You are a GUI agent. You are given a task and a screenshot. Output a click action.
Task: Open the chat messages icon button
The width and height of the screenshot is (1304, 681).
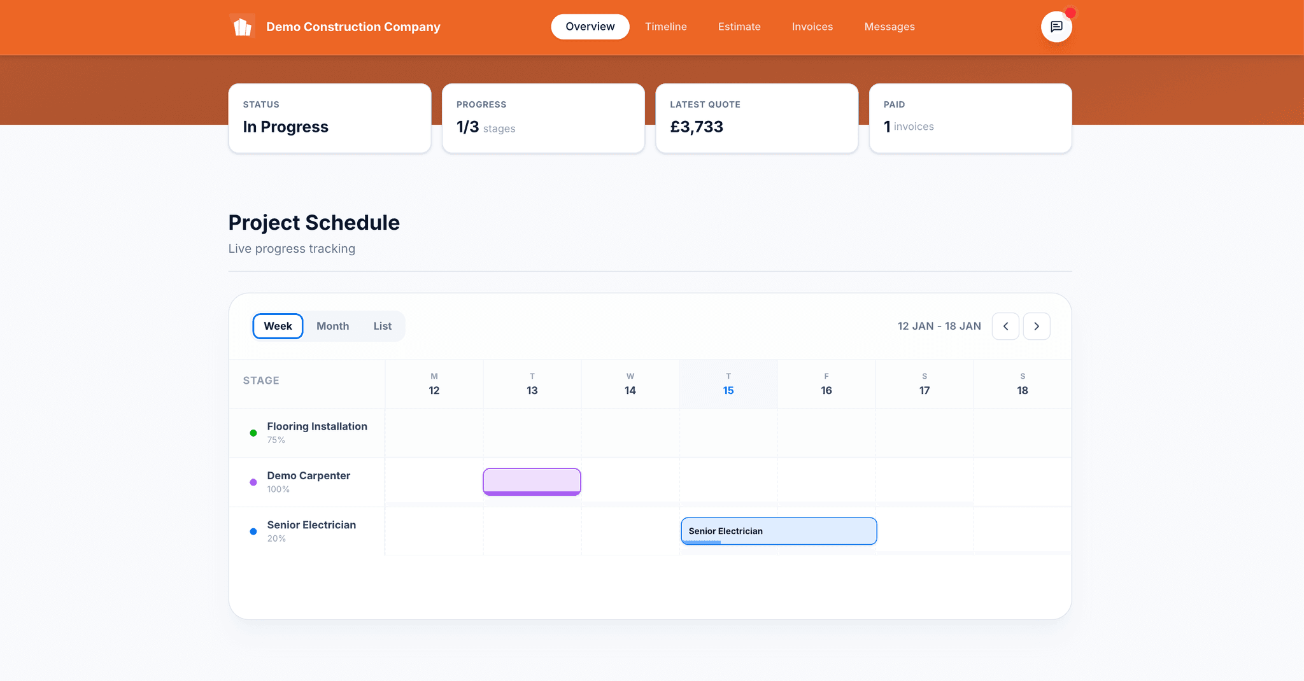(x=1056, y=27)
